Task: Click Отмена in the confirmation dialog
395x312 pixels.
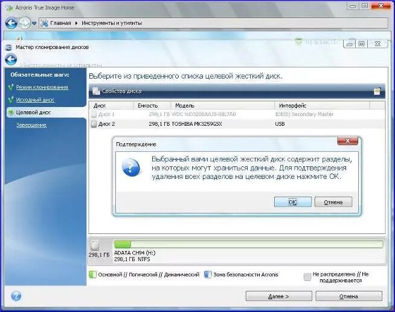Action: point(333,202)
